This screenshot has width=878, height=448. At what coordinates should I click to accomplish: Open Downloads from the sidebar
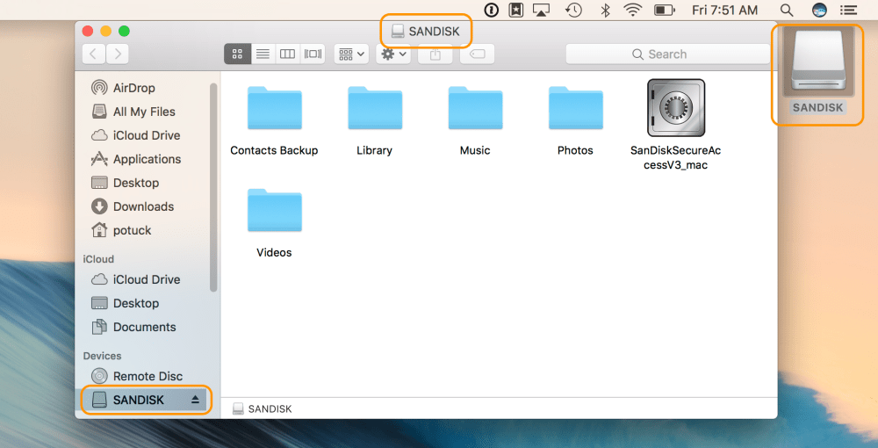tap(143, 206)
